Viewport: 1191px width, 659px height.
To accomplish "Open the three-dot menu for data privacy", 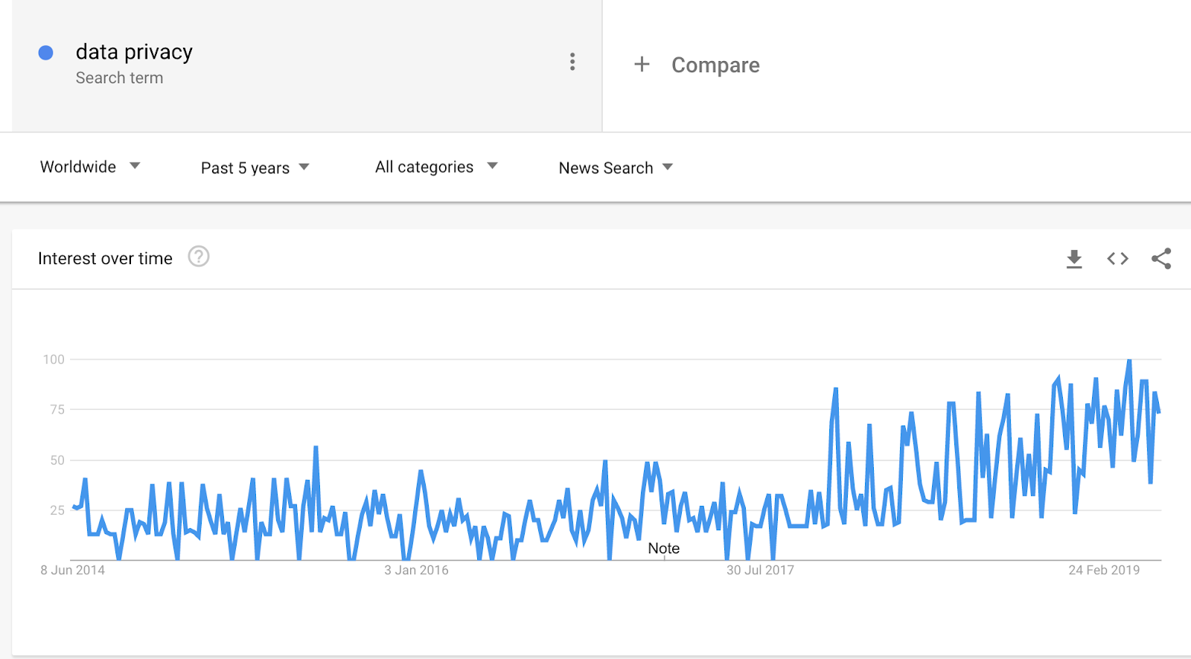I will point(572,62).
